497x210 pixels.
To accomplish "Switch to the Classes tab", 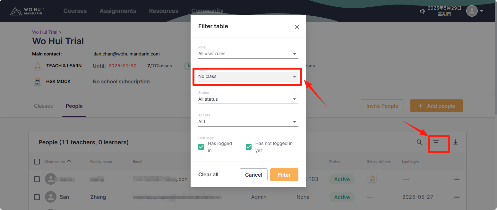I will point(43,106).
